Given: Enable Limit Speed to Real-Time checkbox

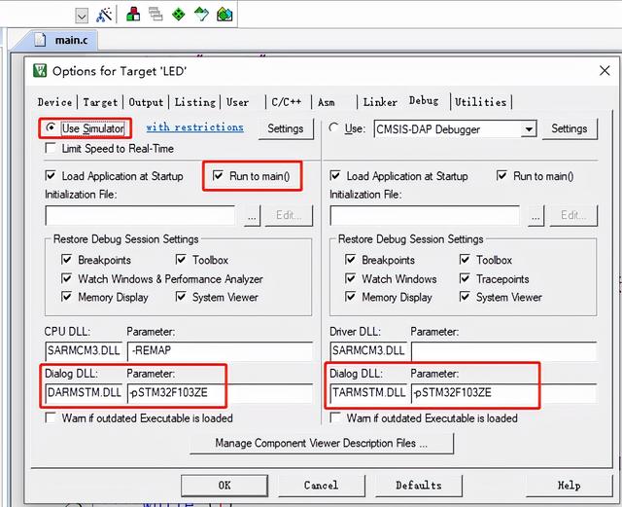Looking at the screenshot, I should 52,148.
